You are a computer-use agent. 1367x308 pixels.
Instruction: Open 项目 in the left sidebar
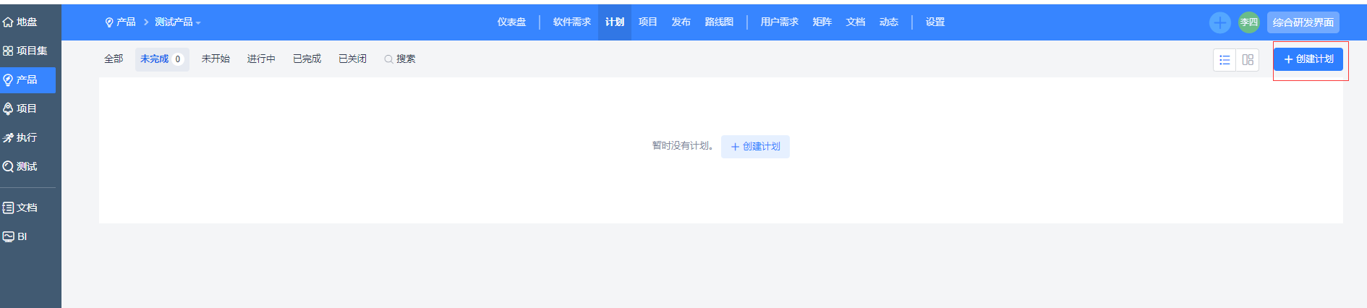pyautogui.click(x=20, y=108)
